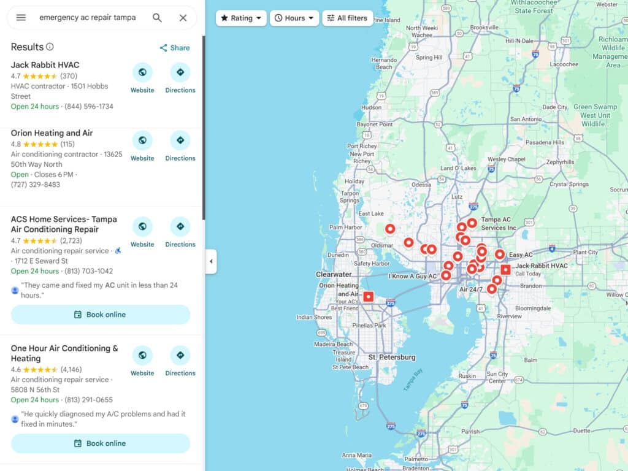Click the Directions icon for One Hour Air Conditioning

(180, 356)
